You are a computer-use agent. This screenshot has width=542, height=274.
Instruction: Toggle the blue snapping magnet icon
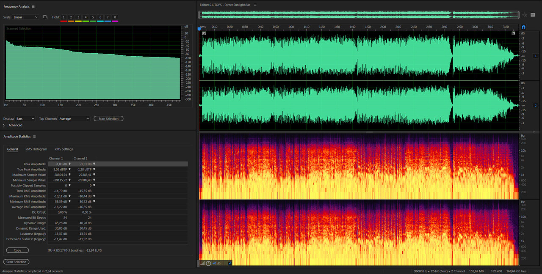[524, 27]
